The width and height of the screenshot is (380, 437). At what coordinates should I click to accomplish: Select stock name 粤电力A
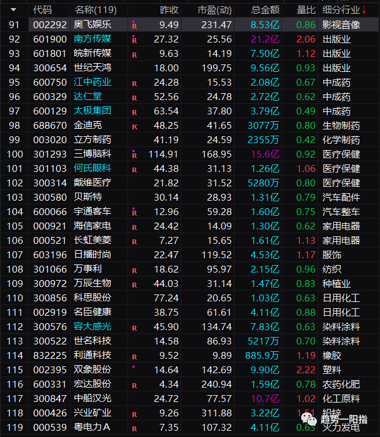coord(92,427)
